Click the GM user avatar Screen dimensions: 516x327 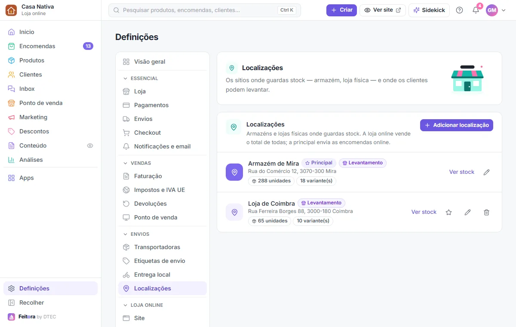pyautogui.click(x=491, y=10)
